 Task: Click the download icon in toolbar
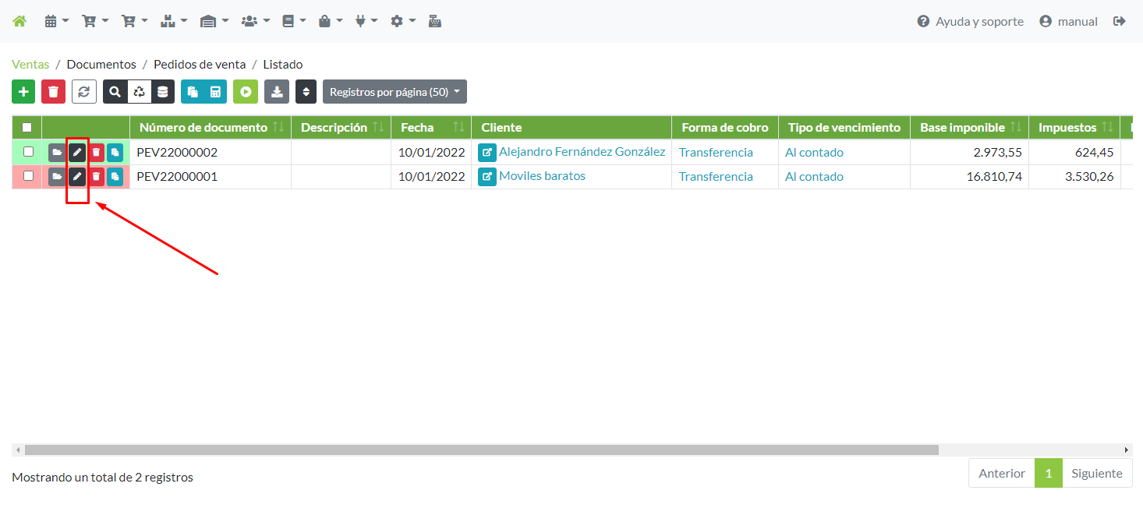pyautogui.click(x=277, y=92)
